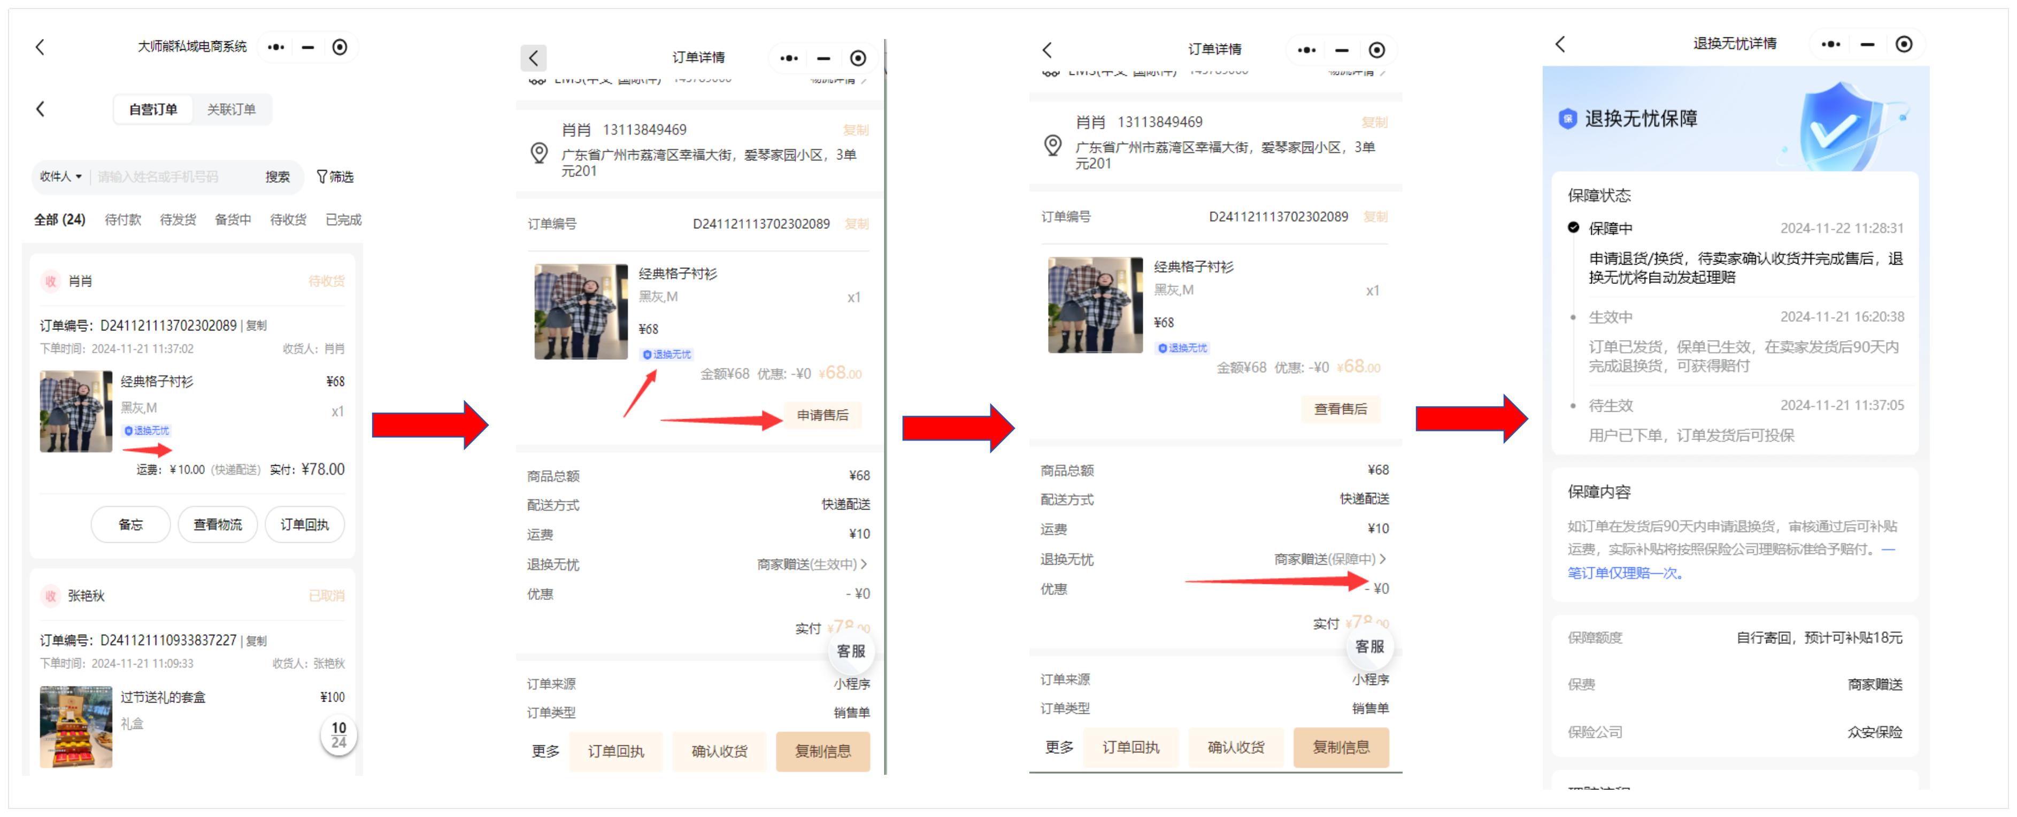Expand 商家赠送(生效中) chevron row
Screen dimensions: 2017x817
coord(812,564)
